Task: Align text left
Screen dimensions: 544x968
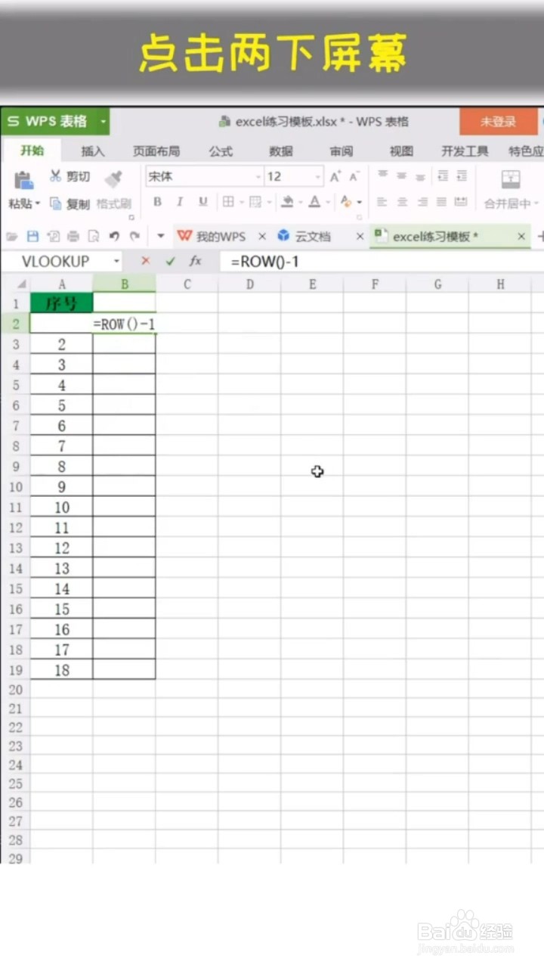Action: pos(382,202)
